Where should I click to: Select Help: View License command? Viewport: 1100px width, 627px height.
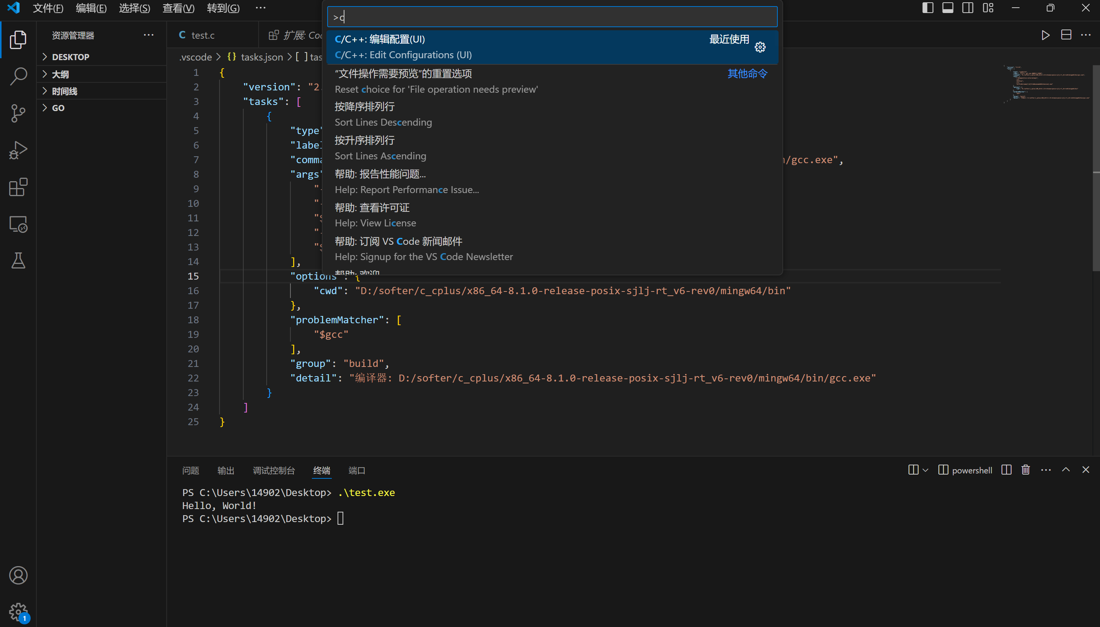pos(552,215)
